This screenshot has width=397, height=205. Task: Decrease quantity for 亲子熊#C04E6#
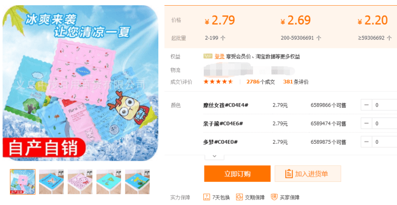(x=366, y=123)
